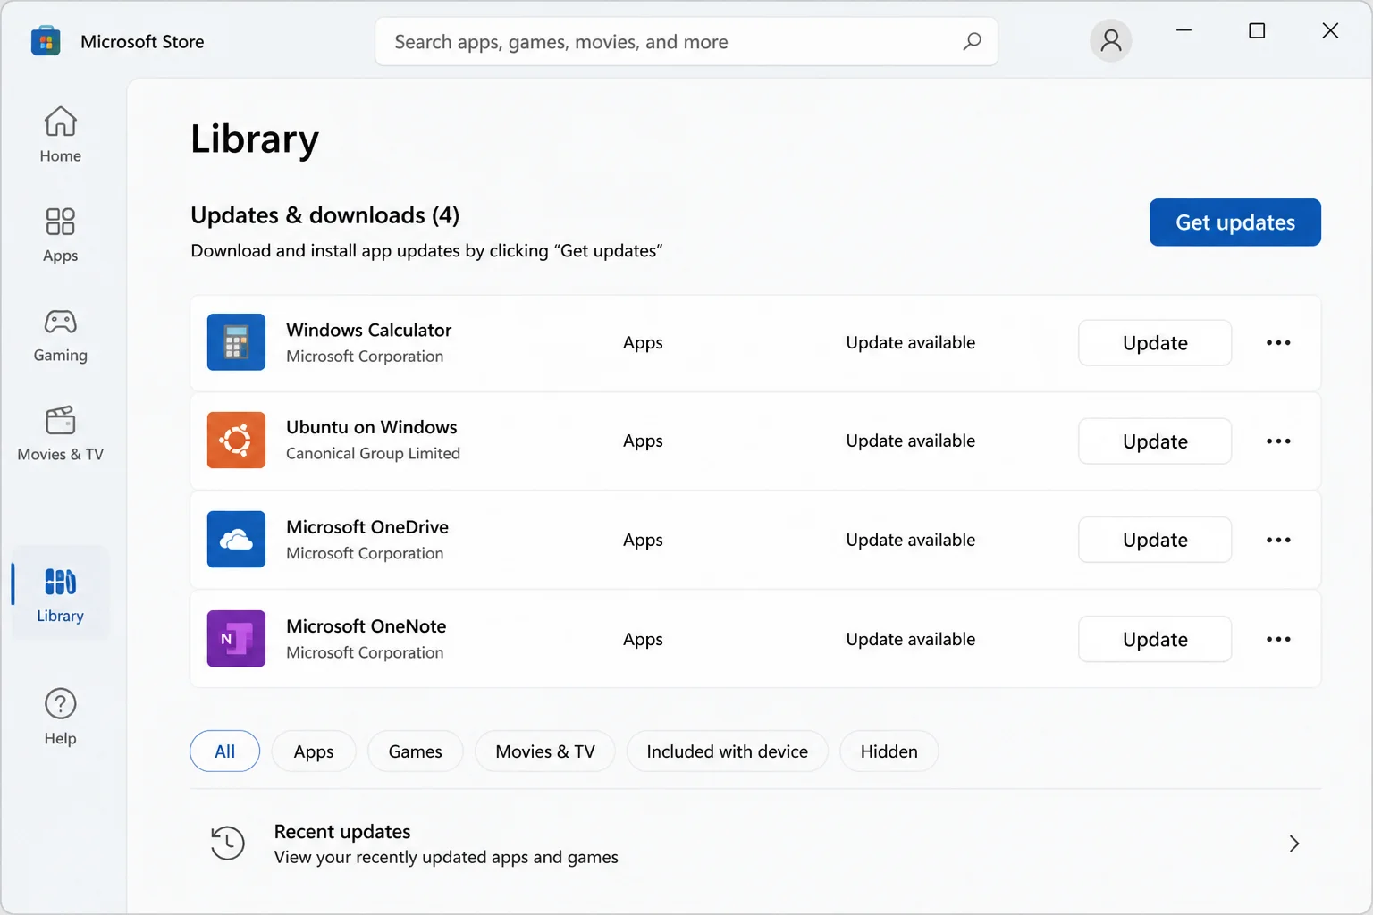
Task: Open more options for Windows Calculator
Action: pos(1278,342)
